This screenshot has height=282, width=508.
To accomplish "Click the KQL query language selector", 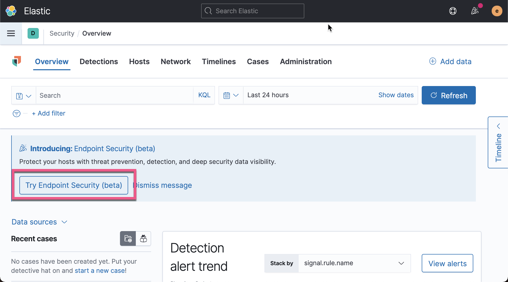I will [x=204, y=95].
